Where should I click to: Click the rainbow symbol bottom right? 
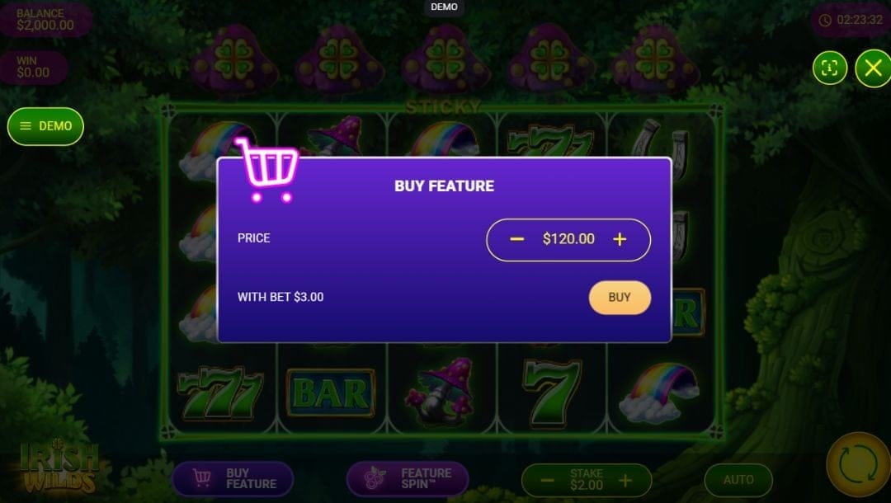pyautogui.click(x=660, y=393)
